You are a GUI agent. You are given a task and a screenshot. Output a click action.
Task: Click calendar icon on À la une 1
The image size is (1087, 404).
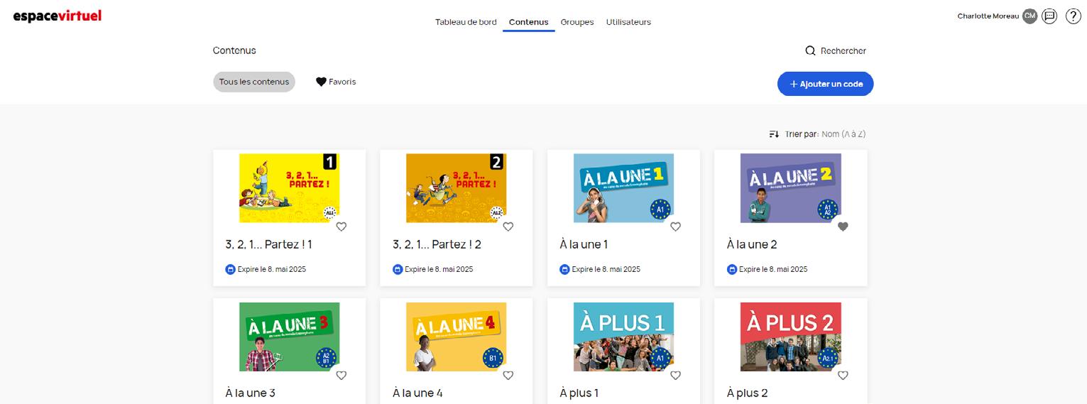[x=564, y=269]
